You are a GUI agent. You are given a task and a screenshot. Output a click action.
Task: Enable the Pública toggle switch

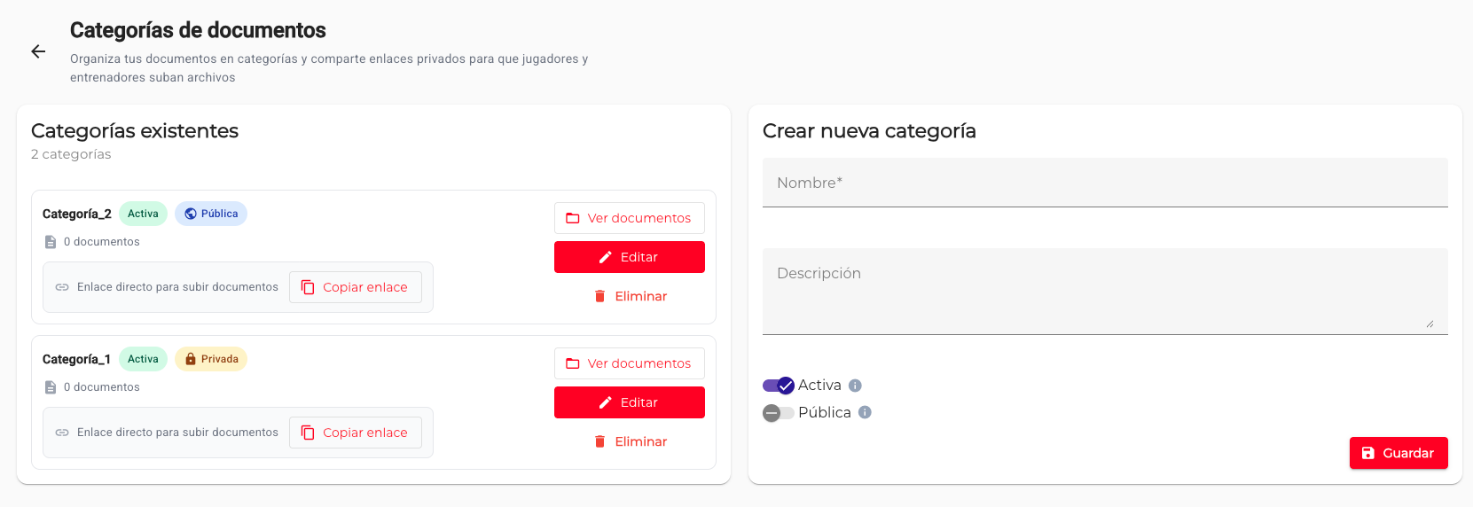tap(779, 413)
